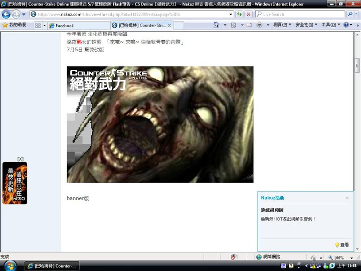Open a new blank tab
The height and width of the screenshot is (271, 361).
point(178,26)
